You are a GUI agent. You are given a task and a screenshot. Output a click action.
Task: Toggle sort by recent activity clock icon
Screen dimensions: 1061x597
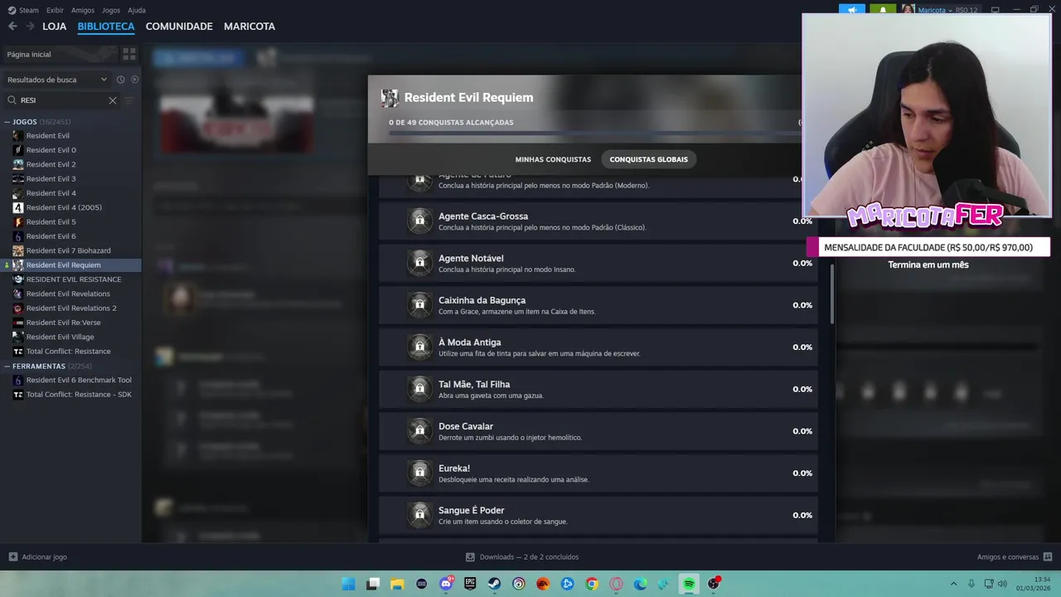[120, 80]
